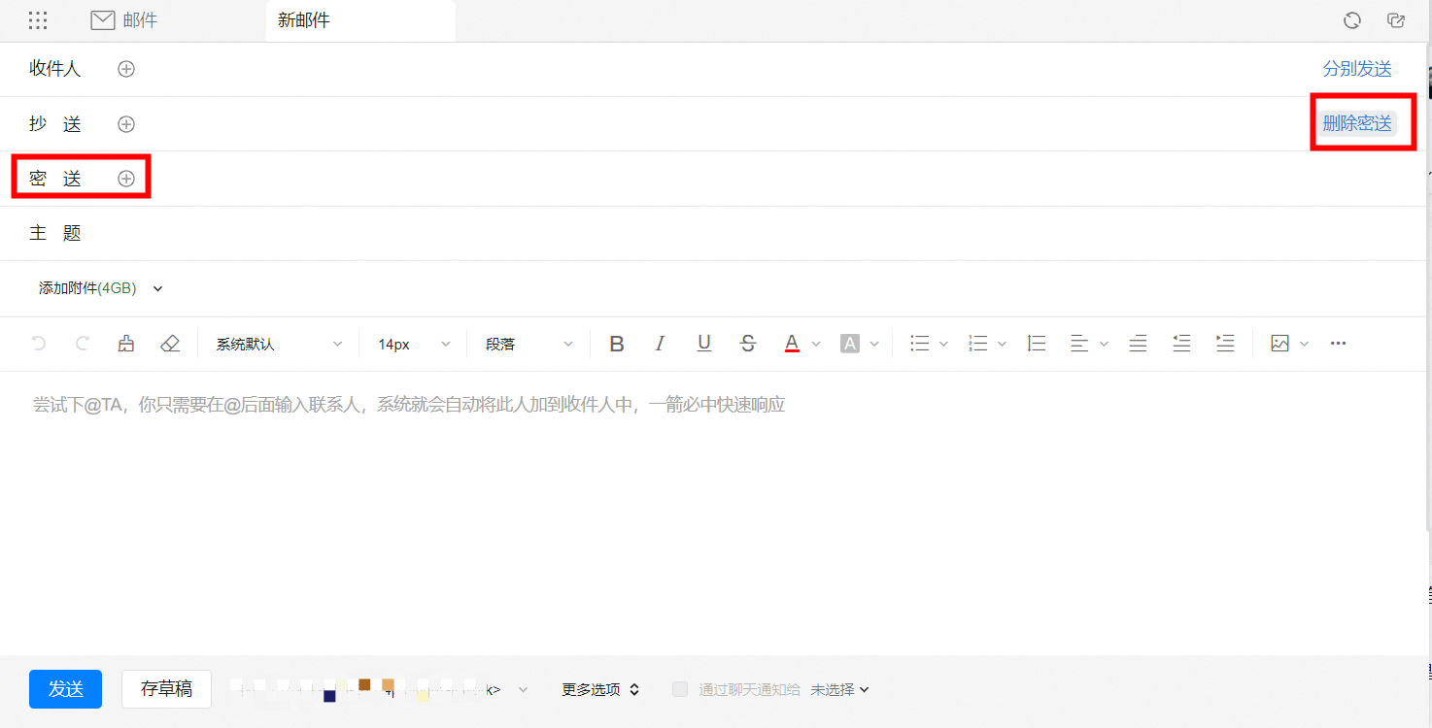Toggle bold formatting
Screen dimensions: 1432x728
[617, 344]
